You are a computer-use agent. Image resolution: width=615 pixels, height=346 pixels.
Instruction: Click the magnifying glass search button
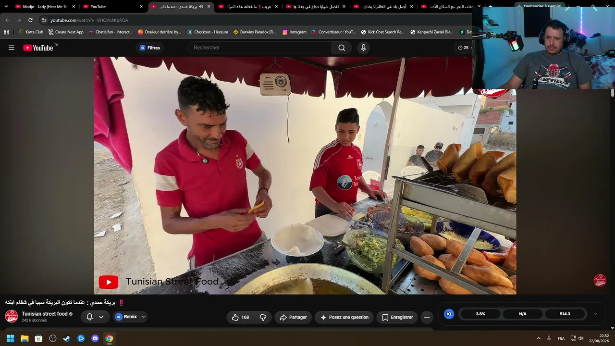(342, 48)
